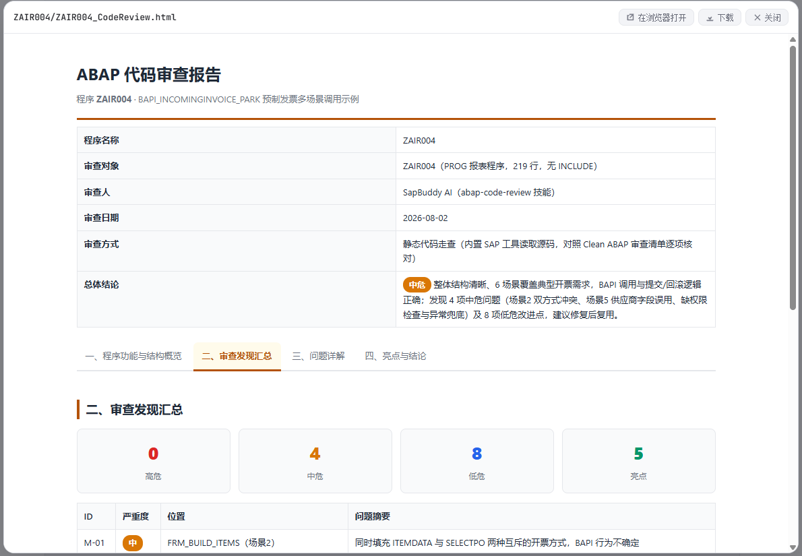802x556 pixels.
Task: Click the 审查人 row label
Action: (x=97, y=192)
